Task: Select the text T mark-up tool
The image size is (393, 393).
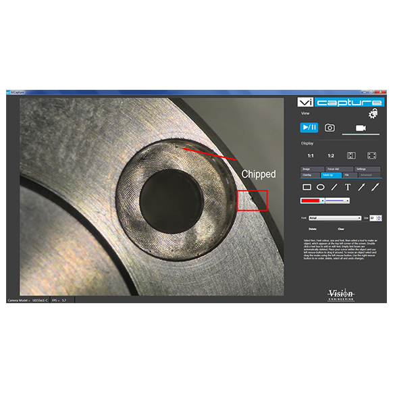Action: (x=348, y=187)
